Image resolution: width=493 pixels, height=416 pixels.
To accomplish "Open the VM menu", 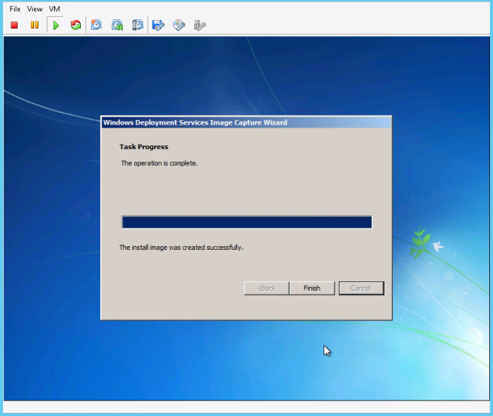I will pyautogui.click(x=55, y=8).
